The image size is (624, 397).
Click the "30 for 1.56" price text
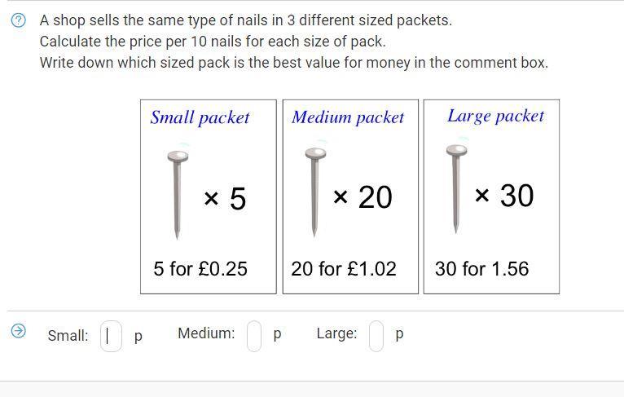(481, 268)
